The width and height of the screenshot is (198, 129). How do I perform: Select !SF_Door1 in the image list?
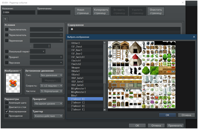pos(85,50)
